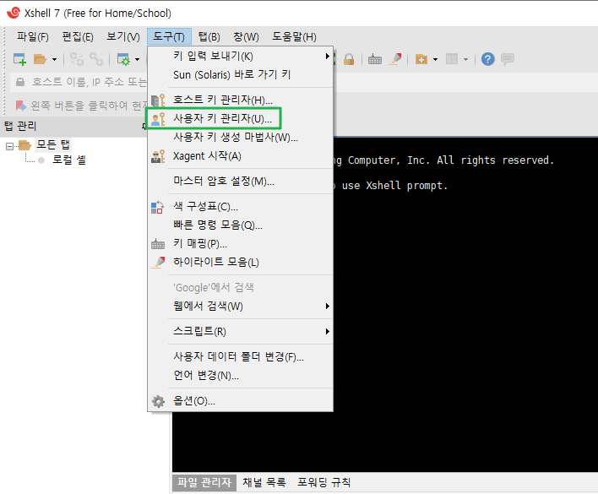The image size is (598, 494).
Task: Open the 파일(F) menu
Action: point(33,36)
